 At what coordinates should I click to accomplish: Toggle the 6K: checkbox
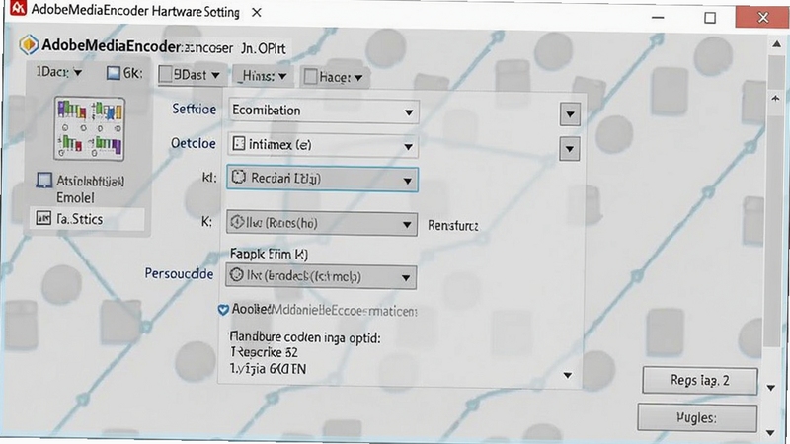coord(114,73)
